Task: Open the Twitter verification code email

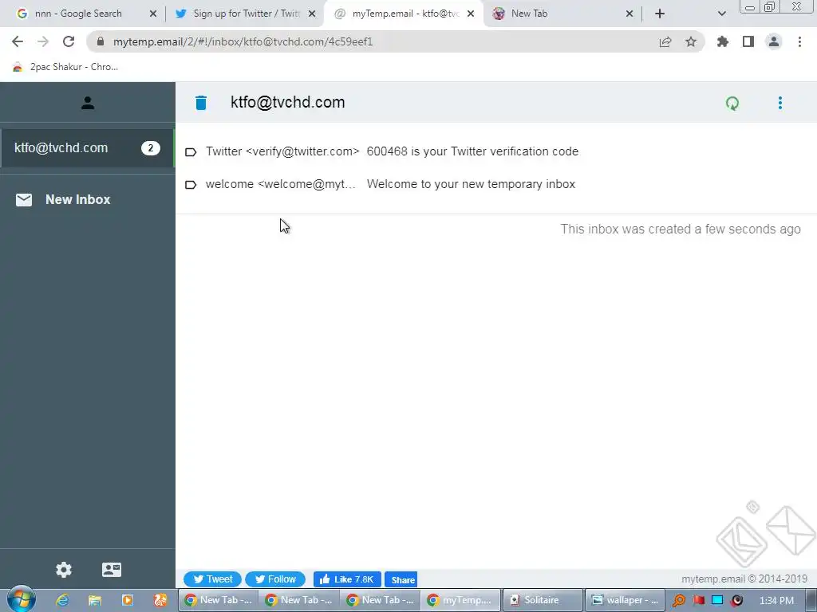Action: pos(495,151)
